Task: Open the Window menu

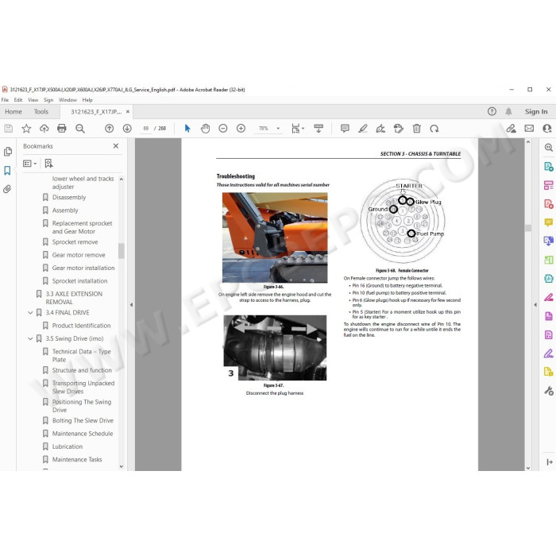Action: pos(68,100)
